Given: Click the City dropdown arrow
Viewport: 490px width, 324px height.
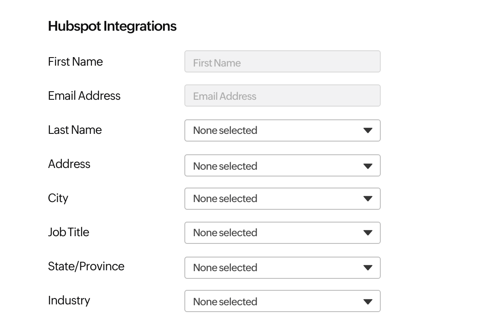Looking at the screenshot, I should coord(367,199).
